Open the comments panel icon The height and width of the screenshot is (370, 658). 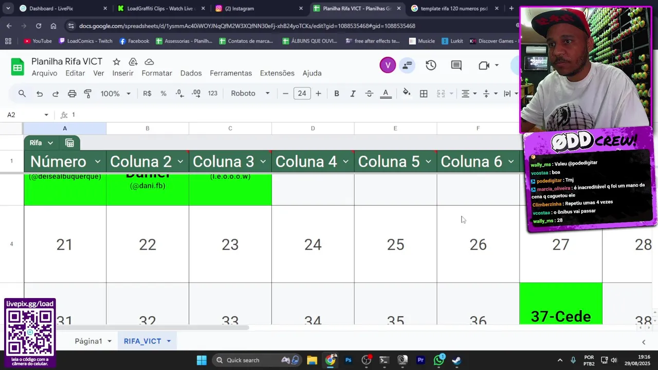(456, 65)
